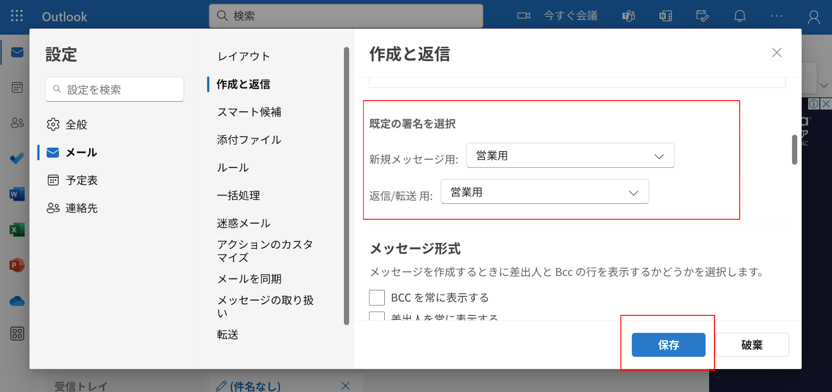
Task: Open Excel from the left sidebar
Action: (x=17, y=230)
